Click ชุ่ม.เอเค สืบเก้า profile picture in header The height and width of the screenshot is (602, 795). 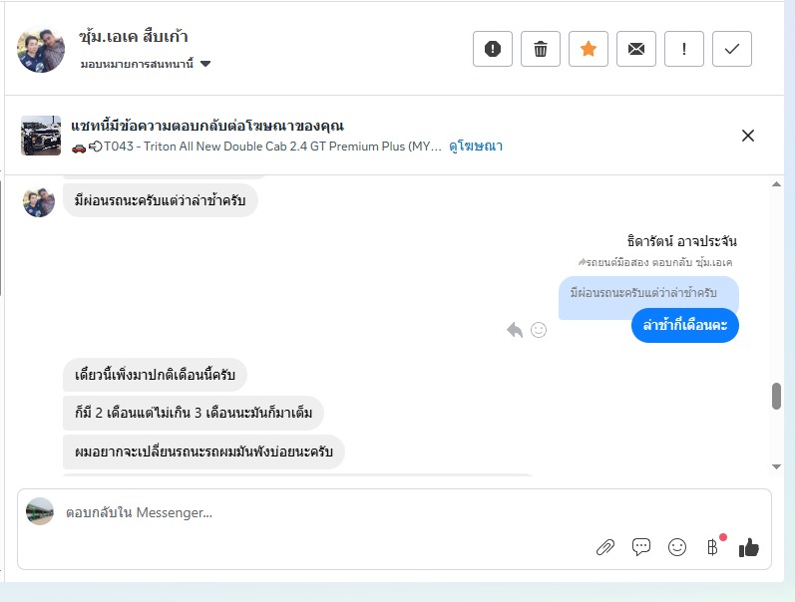pyautogui.click(x=41, y=49)
